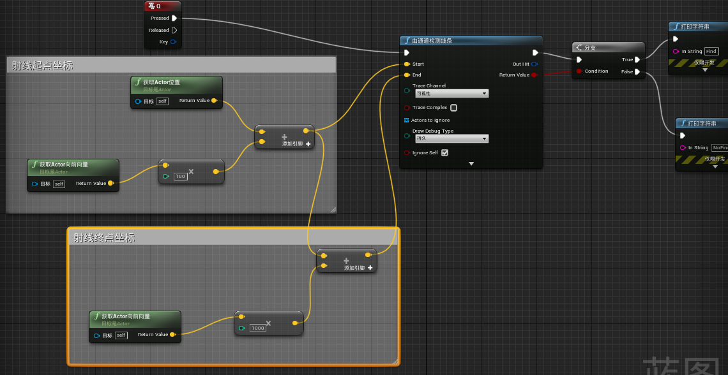Screen dimensions: 728x375
Task: Click the Out Hit pin on line trace node
Action: pos(535,64)
